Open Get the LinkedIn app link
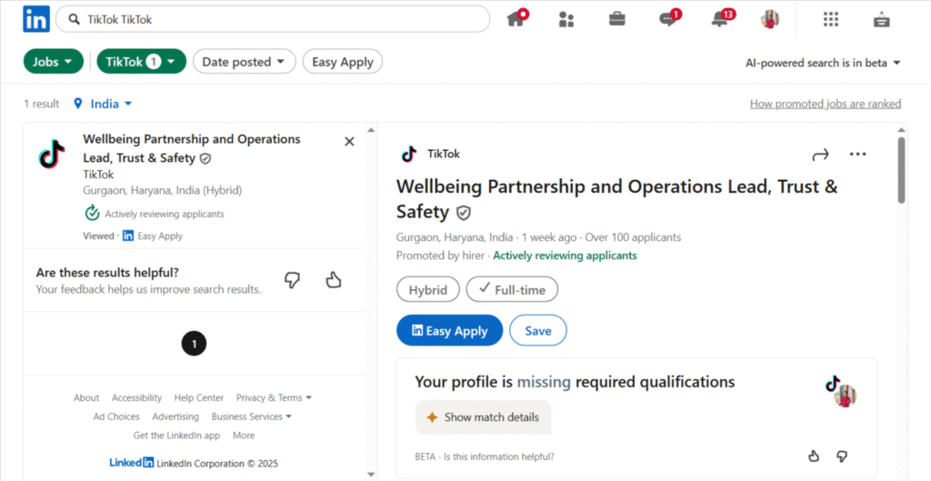 point(176,436)
